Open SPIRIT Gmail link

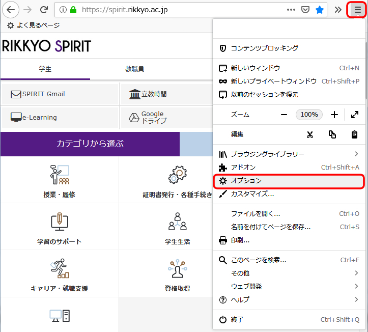pos(60,94)
